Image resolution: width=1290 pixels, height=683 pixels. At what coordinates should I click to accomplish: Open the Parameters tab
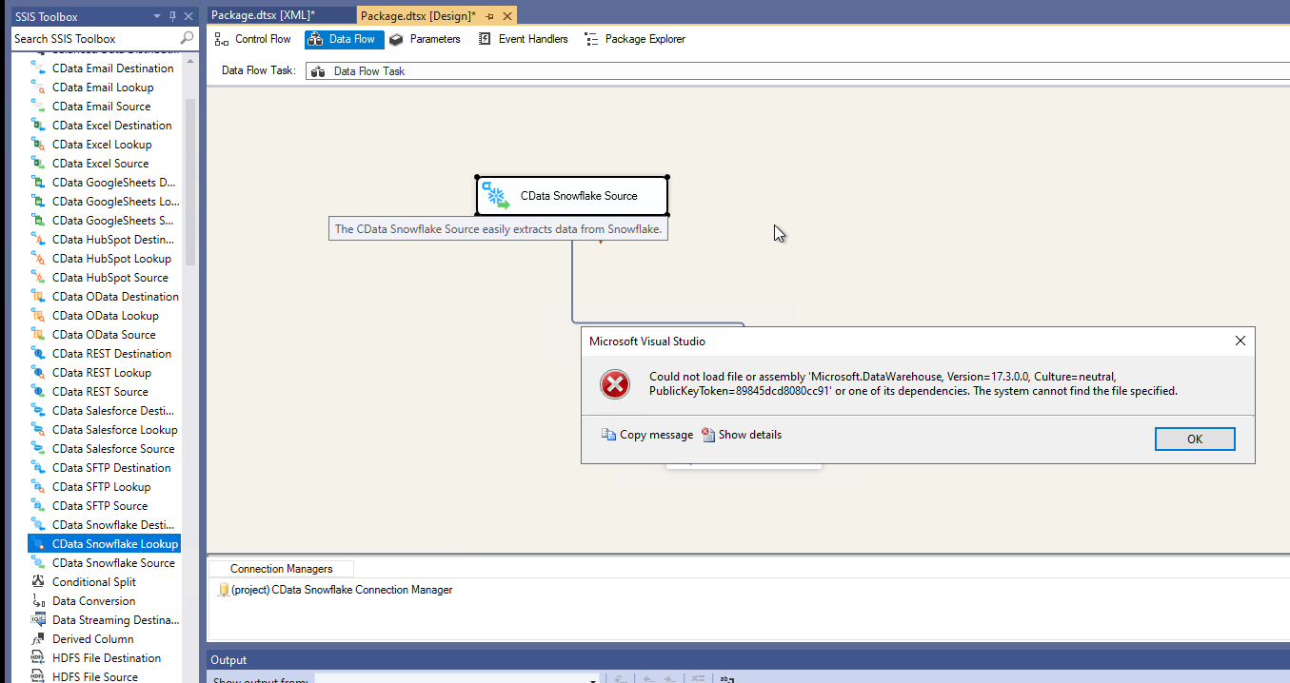425,39
